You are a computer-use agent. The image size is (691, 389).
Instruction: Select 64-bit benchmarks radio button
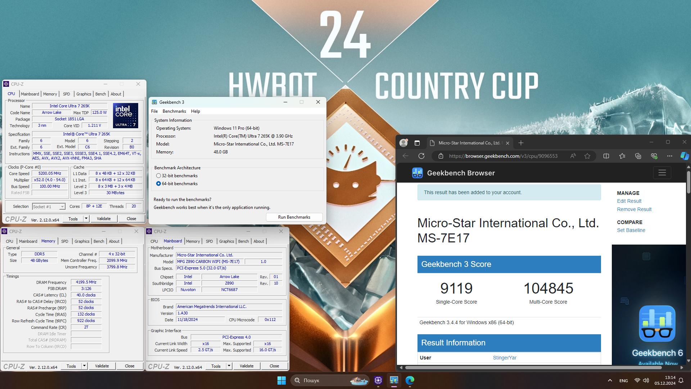[158, 184]
